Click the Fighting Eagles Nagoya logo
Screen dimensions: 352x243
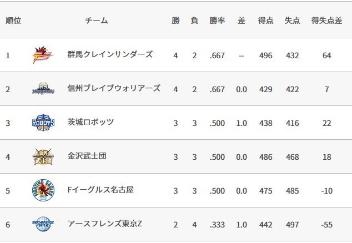43,191
